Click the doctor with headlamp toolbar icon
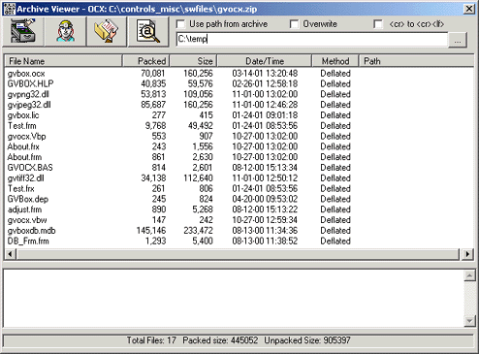479x354 pixels. click(66, 31)
